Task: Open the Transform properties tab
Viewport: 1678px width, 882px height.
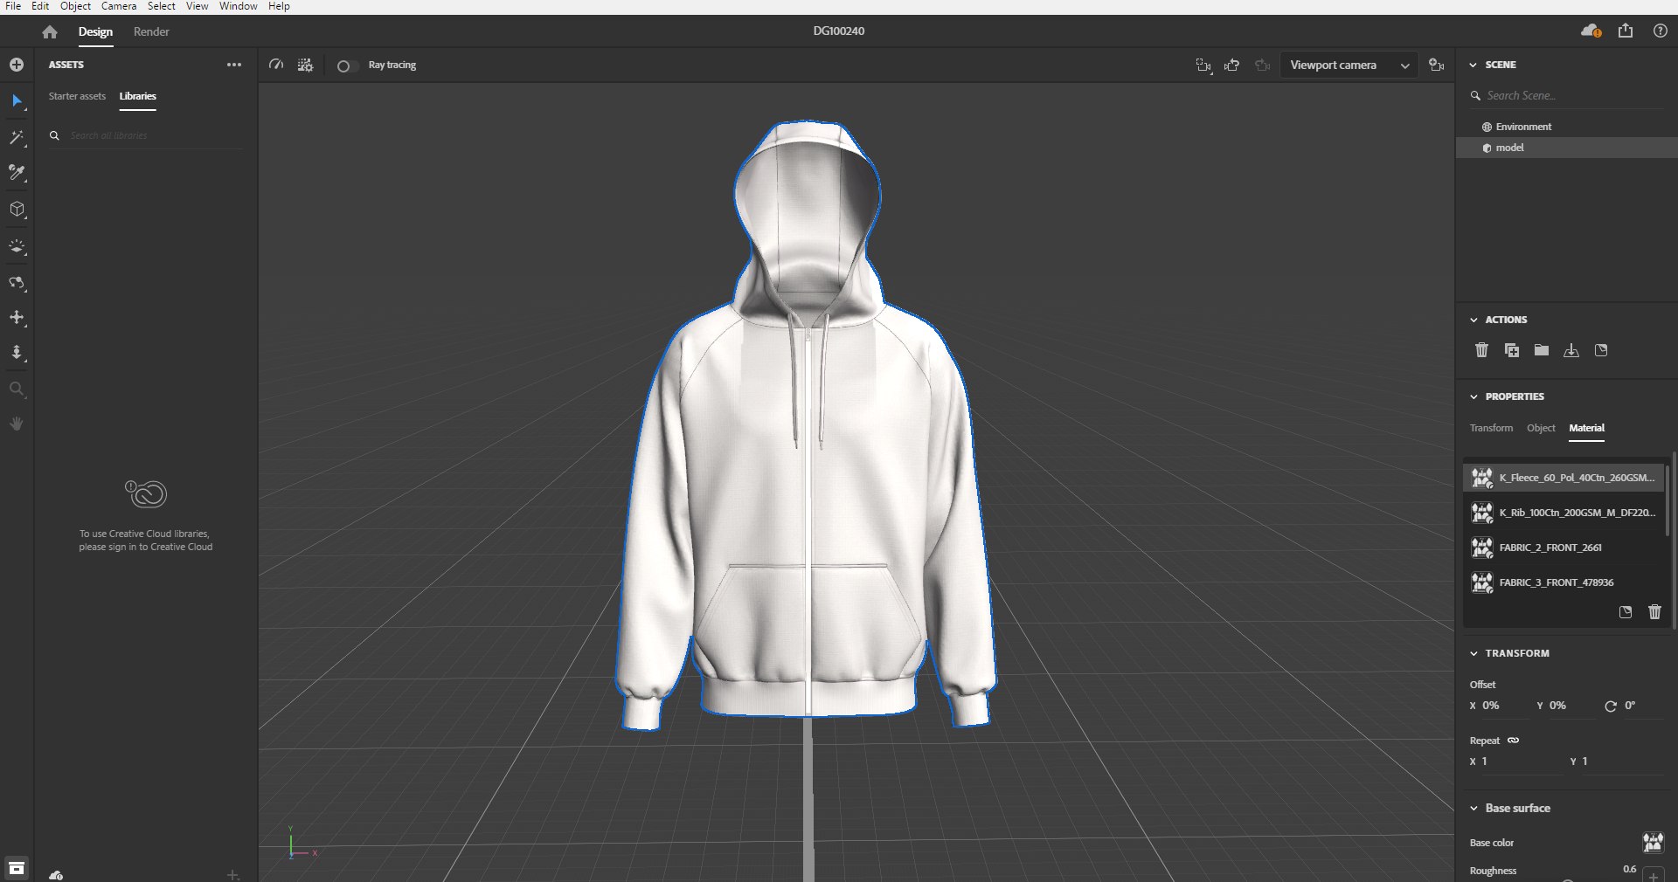Action: [x=1491, y=428]
